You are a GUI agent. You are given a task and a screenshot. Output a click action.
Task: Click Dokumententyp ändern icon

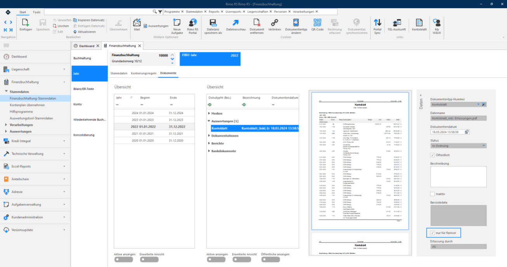click(296, 23)
